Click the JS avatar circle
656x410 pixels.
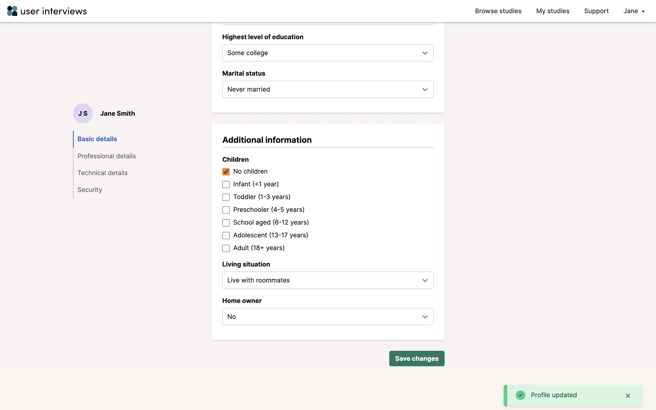tap(83, 113)
